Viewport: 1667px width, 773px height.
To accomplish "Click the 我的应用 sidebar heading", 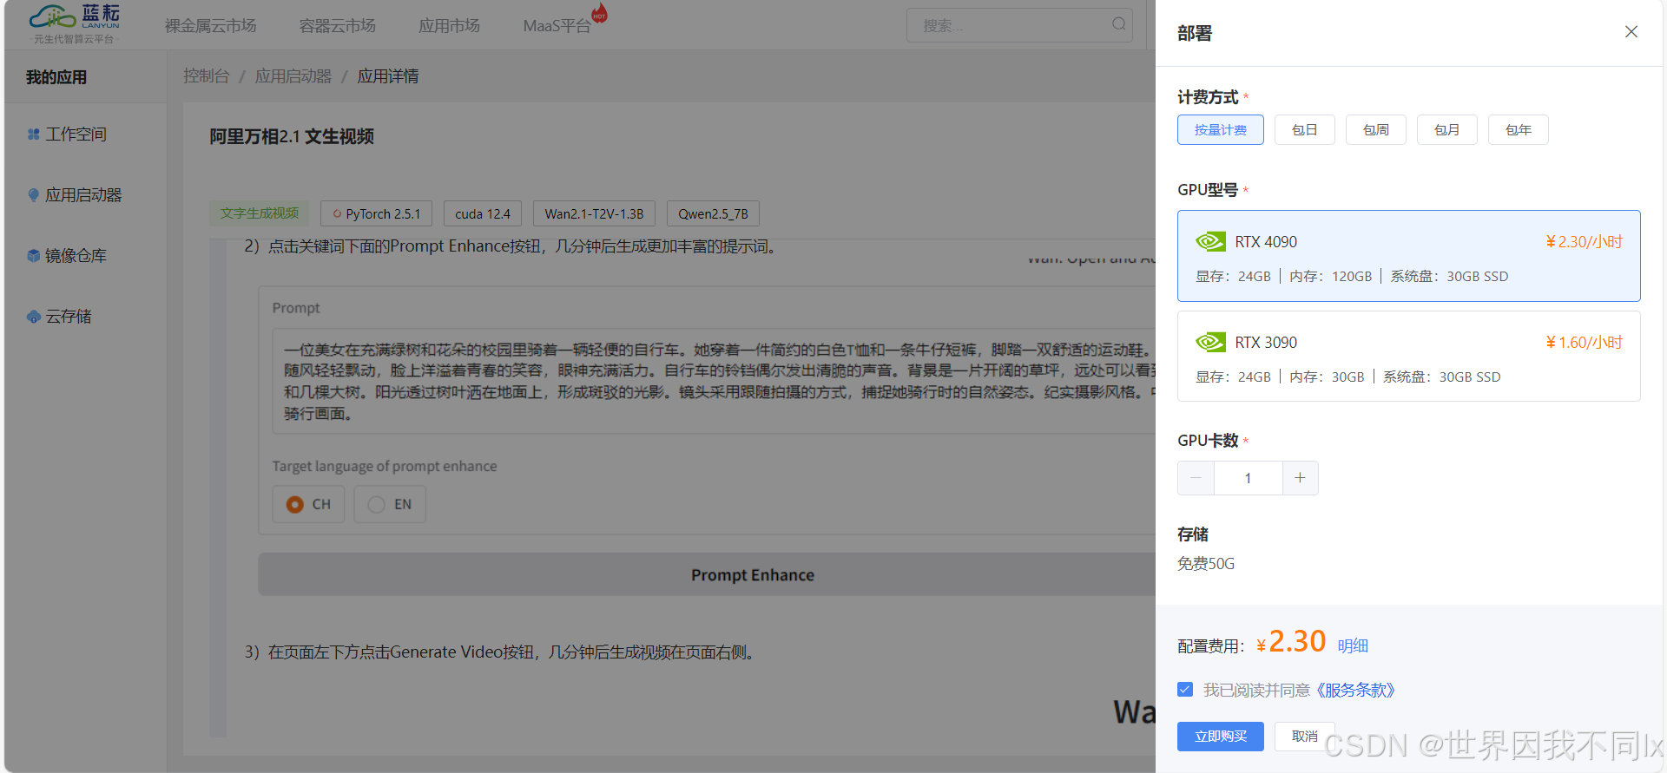I will [56, 77].
